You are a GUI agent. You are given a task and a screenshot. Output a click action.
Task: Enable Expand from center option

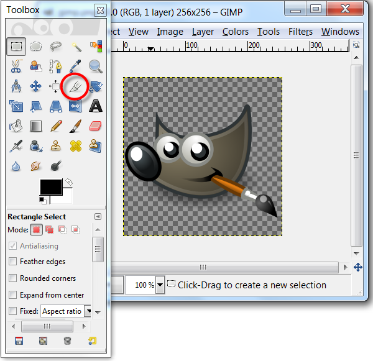pyautogui.click(x=12, y=295)
